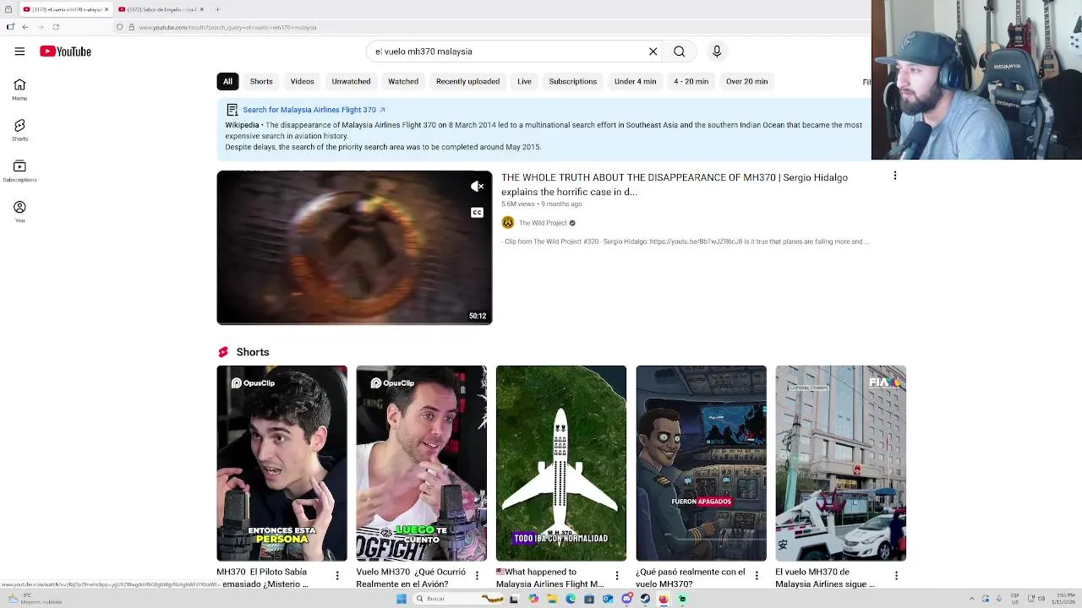
Task: Open more options for Vuelo MH370 ¿Qué Ocurrió short
Action: 477,576
